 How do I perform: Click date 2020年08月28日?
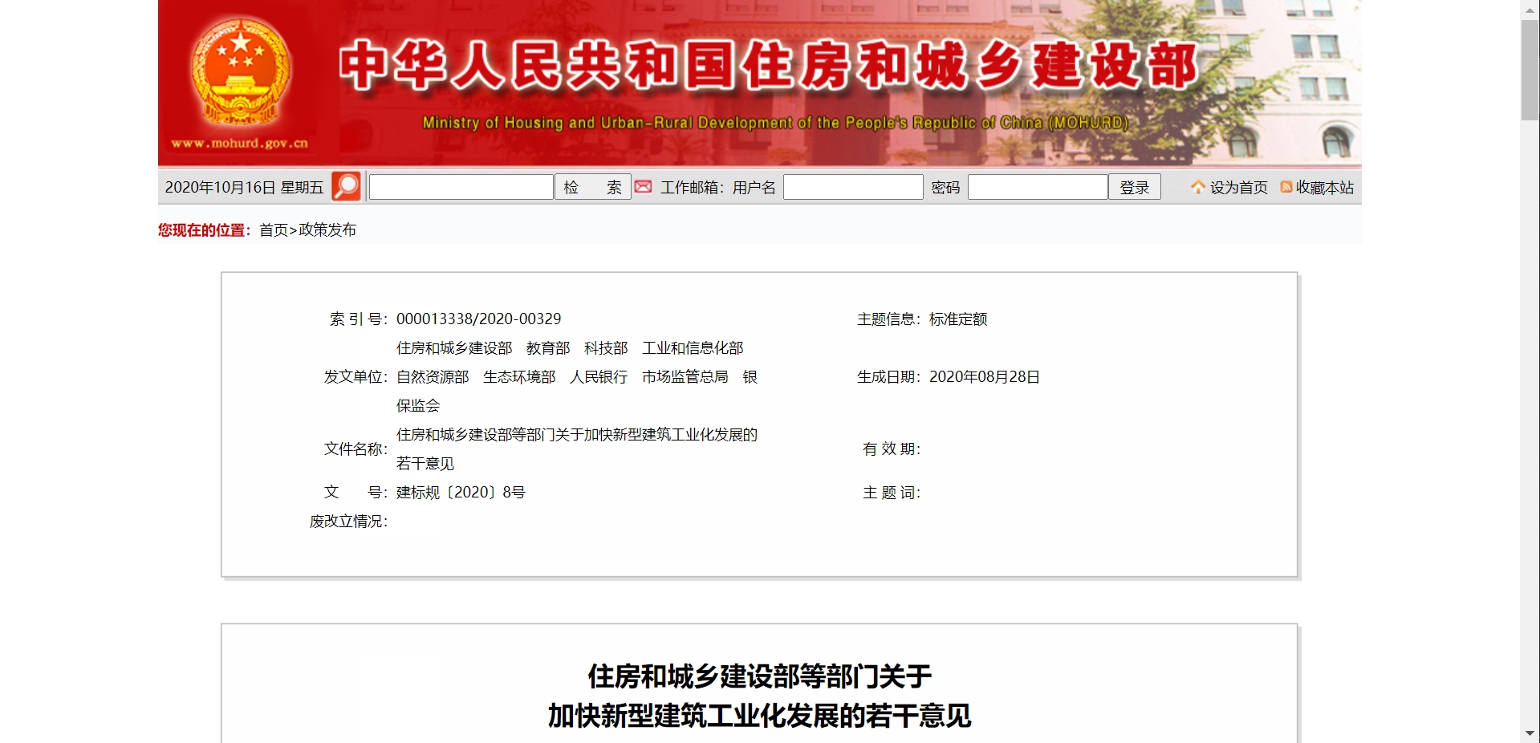(x=985, y=377)
